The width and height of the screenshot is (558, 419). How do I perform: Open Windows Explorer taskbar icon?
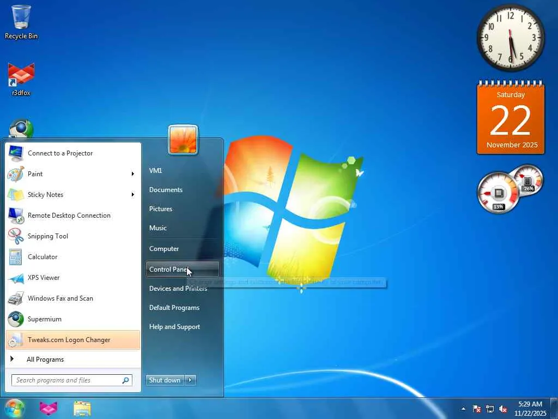pyautogui.click(x=82, y=408)
